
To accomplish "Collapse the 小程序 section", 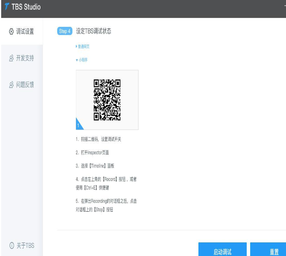I will coord(82,60).
